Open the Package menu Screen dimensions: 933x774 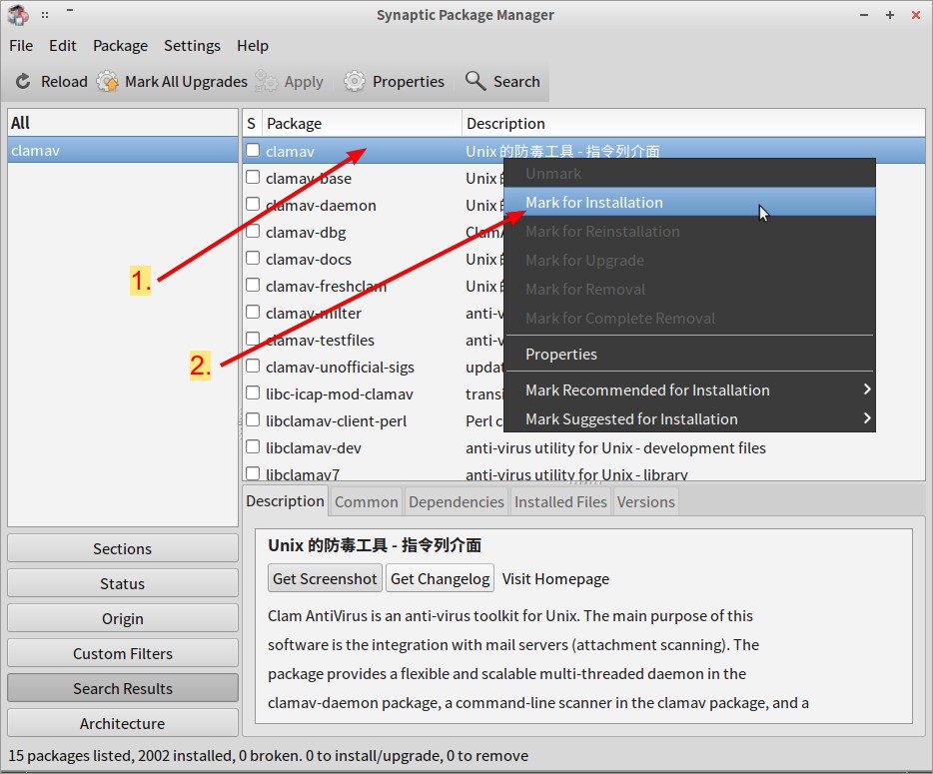pos(120,46)
